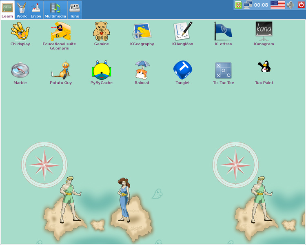306x245 pixels.
Task: Open the speaker volume control
Action: [290, 5]
